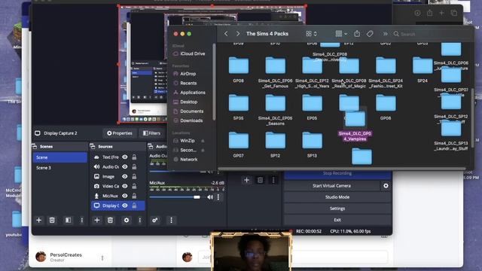Toggle visibility of Image source
This screenshot has width=482, height=271.
pyautogui.click(x=125, y=176)
